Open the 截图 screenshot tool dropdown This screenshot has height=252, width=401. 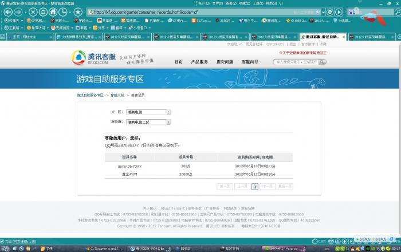83,27
